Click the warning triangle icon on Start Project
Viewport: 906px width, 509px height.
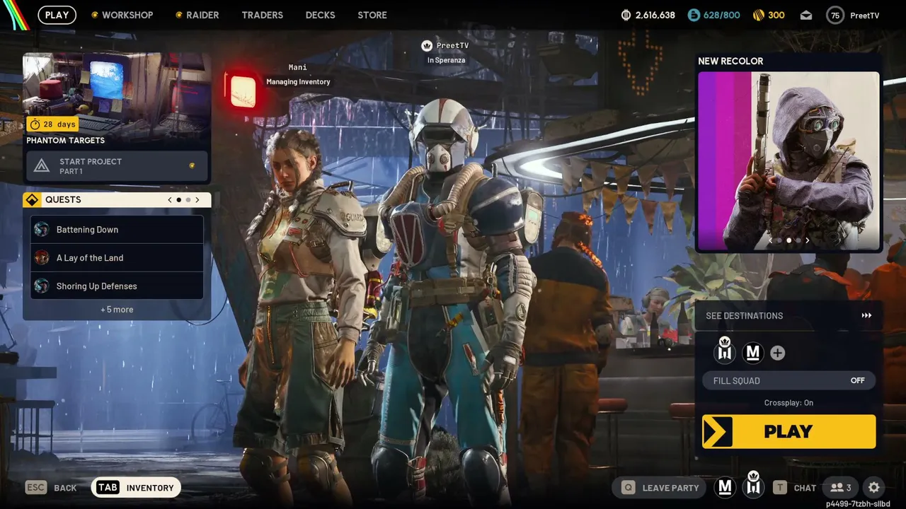[x=42, y=166]
